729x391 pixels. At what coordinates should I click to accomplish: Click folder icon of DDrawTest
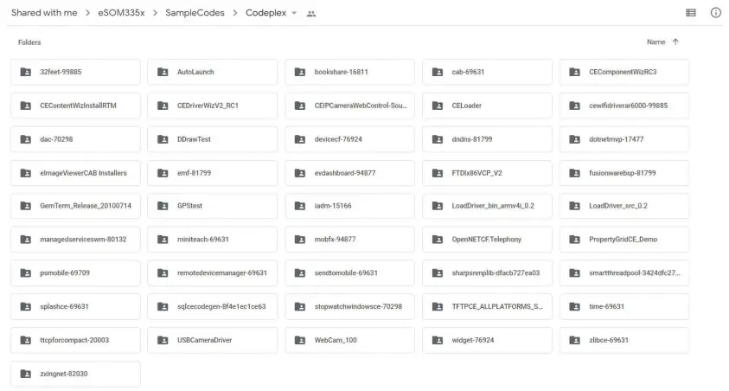(163, 139)
